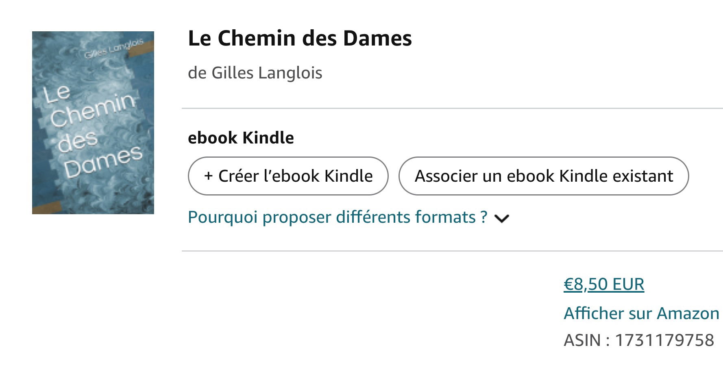Image resolution: width=723 pixels, height=365 pixels.
Task: Click the €8,50 EUR price link
Action: [x=603, y=284]
